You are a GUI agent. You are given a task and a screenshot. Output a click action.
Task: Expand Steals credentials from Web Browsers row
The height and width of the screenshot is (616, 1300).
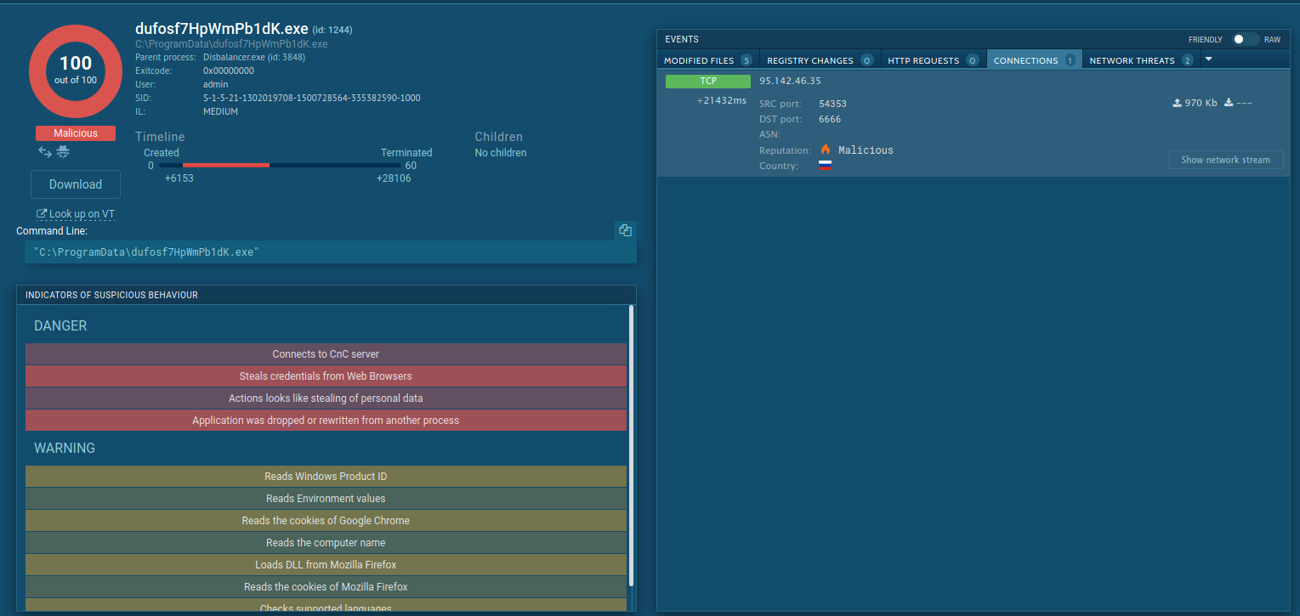[326, 376]
